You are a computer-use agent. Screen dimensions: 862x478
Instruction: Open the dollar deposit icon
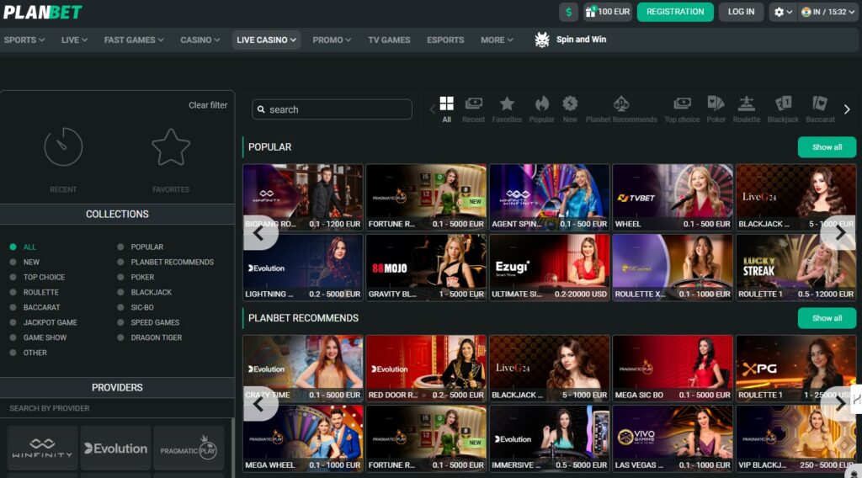pos(568,12)
